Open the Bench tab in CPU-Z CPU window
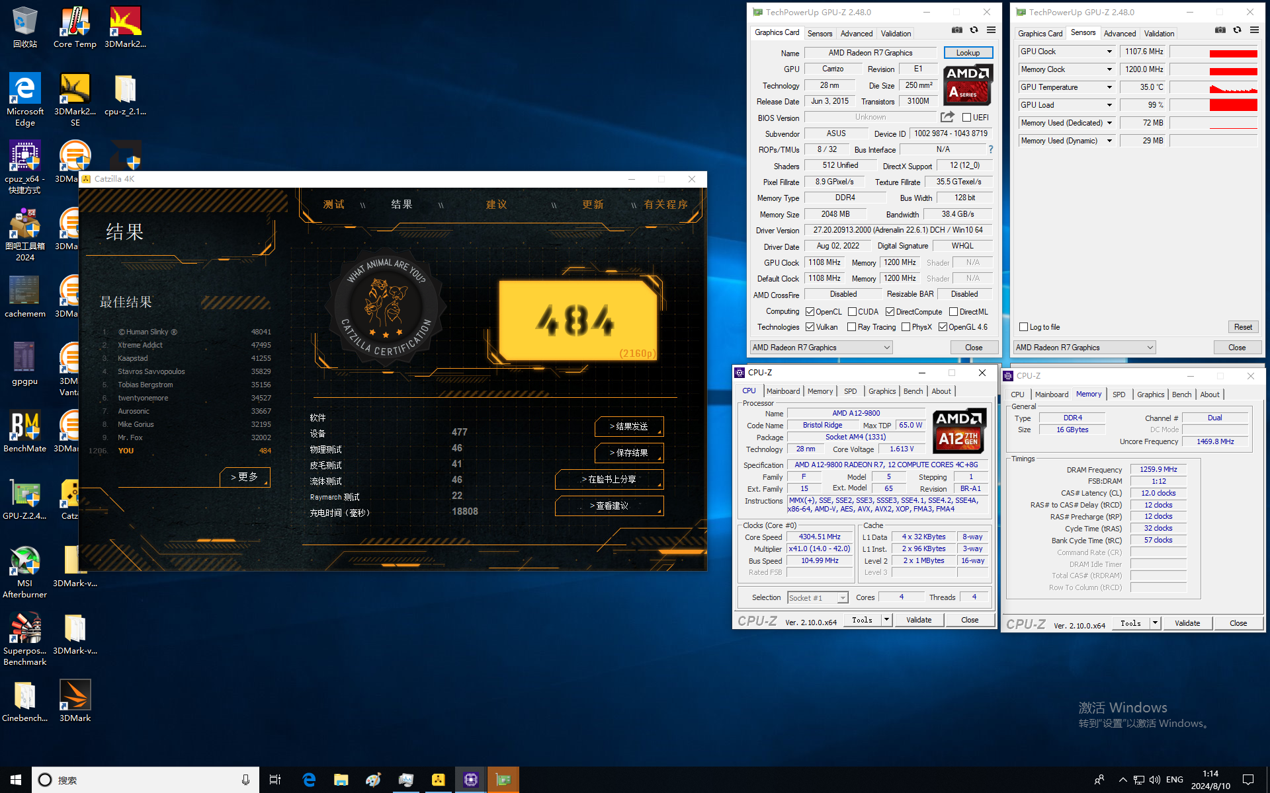 913,391
